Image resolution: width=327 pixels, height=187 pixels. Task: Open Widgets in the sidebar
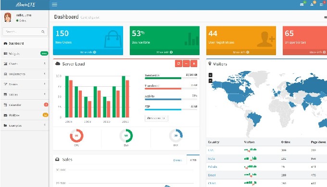pyautogui.click(x=25, y=54)
